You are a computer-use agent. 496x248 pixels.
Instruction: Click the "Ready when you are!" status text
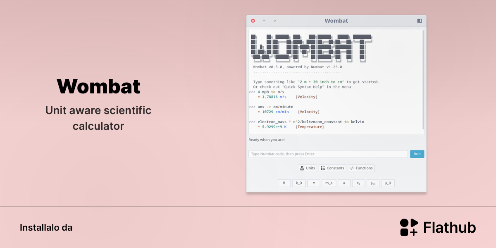click(267, 140)
